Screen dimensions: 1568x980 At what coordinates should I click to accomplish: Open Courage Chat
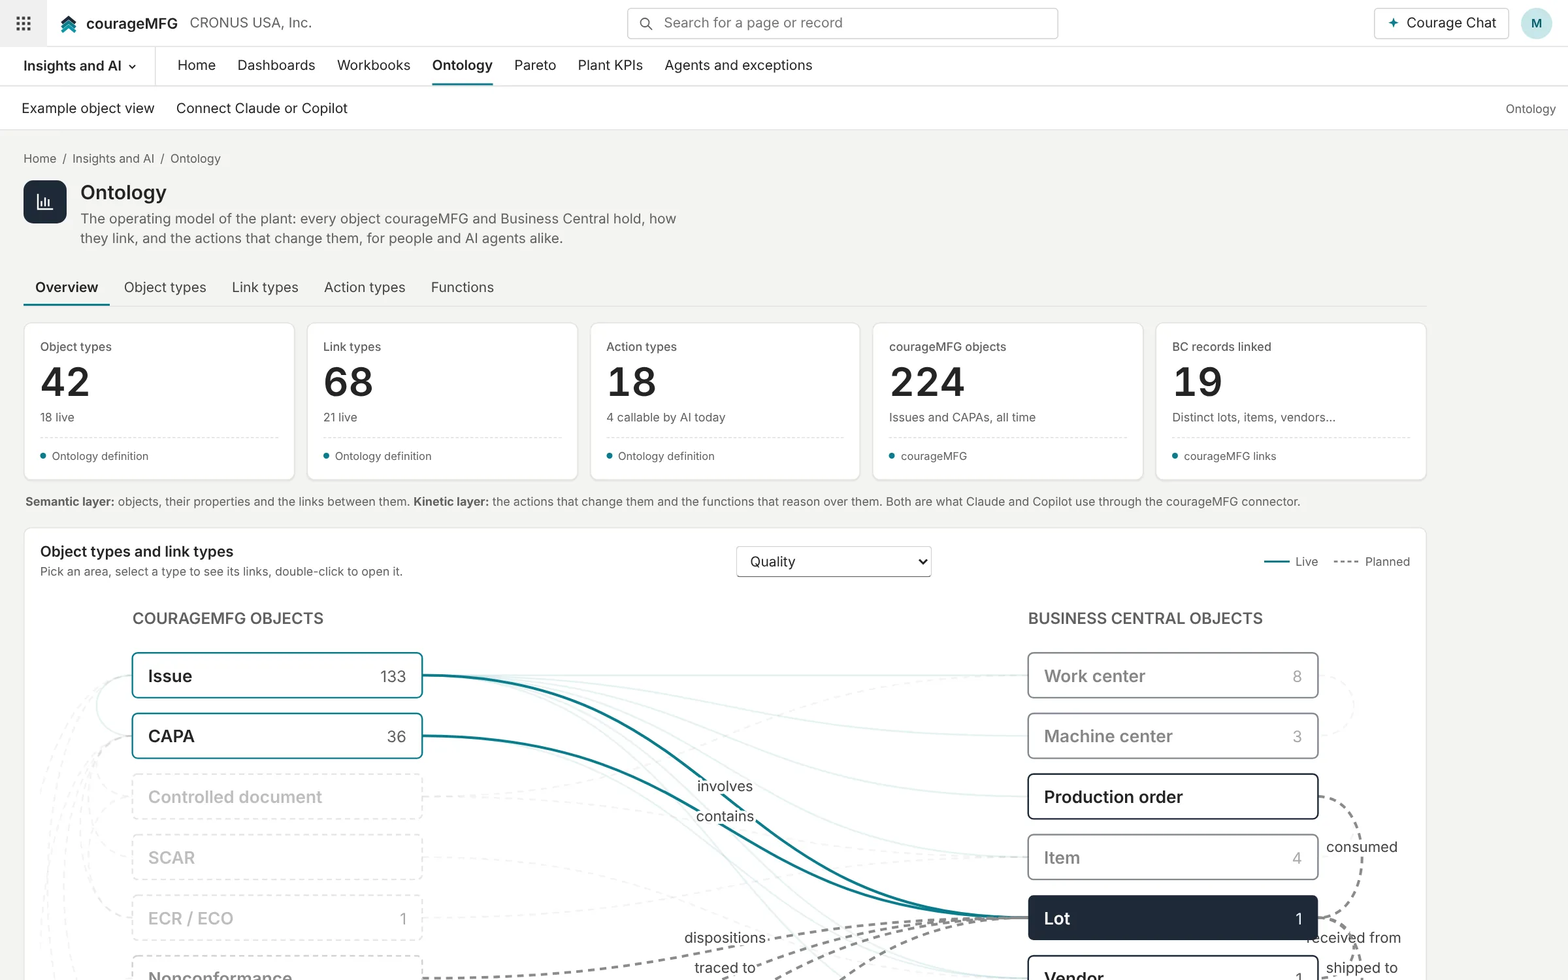point(1441,24)
